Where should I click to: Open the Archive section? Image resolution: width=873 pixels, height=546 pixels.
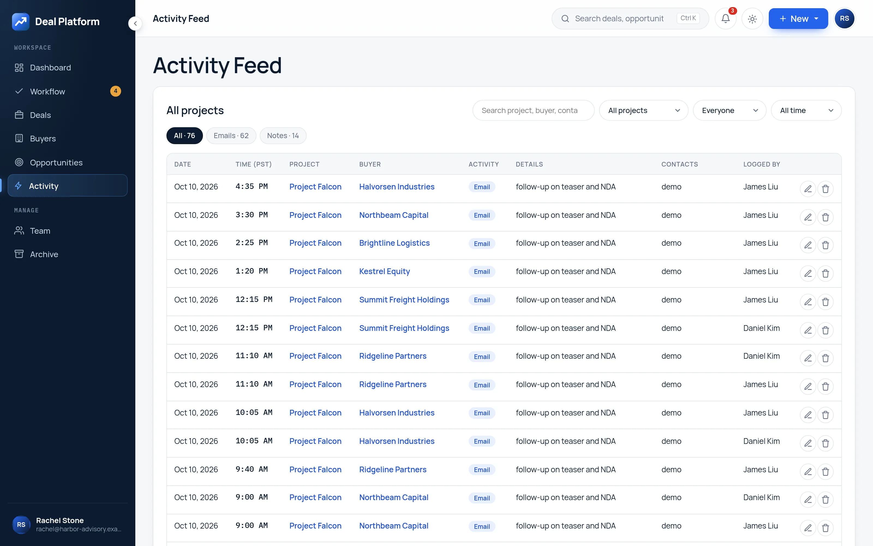click(x=67, y=254)
